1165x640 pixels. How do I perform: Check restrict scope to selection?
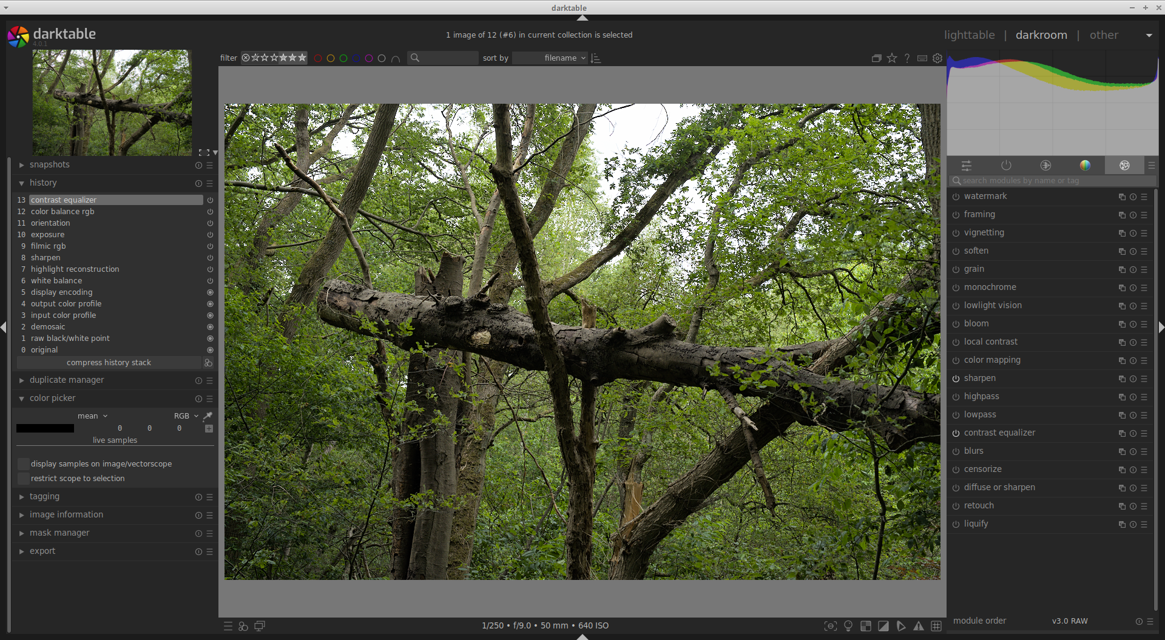point(24,479)
